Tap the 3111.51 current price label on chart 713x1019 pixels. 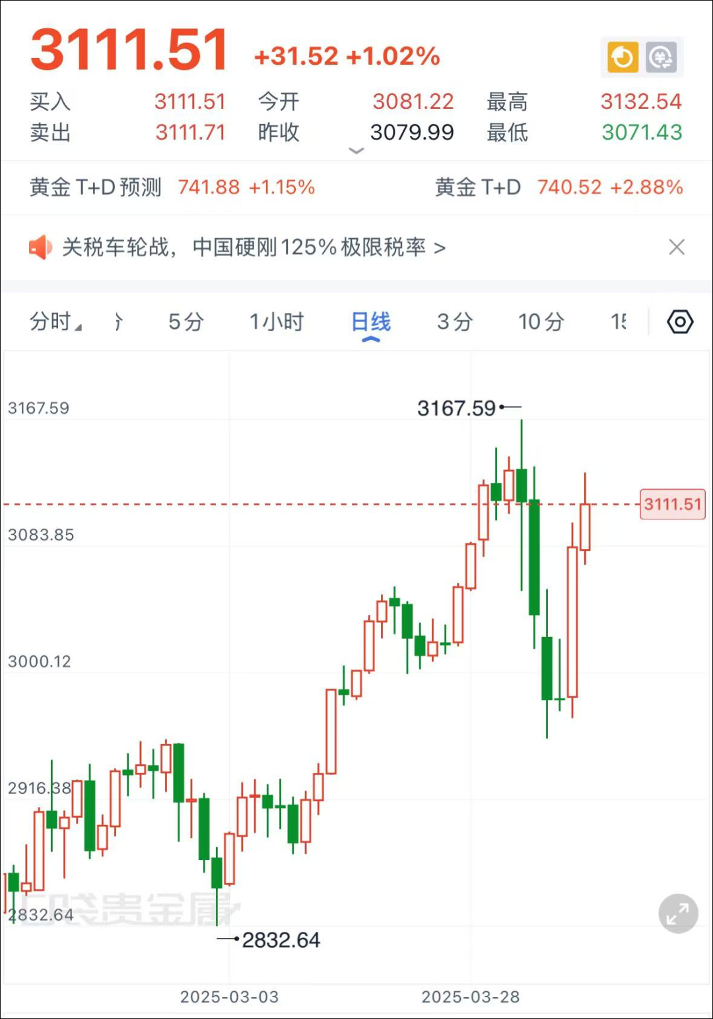672,505
